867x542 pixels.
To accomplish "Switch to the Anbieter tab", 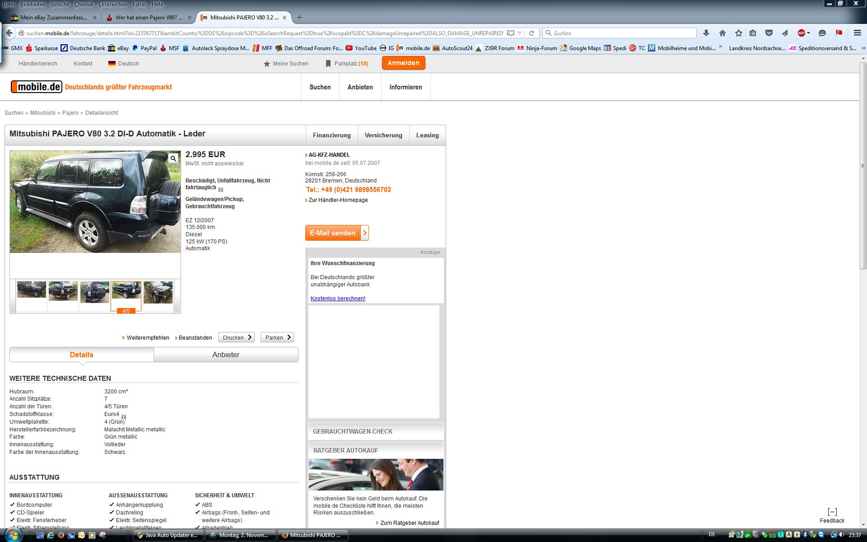I will pyautogui.click(x=226, y=355).
